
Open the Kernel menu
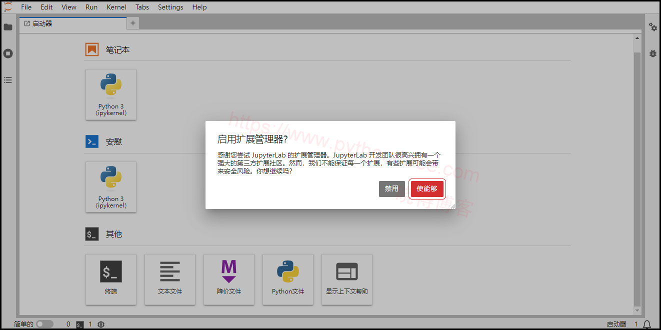(x=116, y=7)
